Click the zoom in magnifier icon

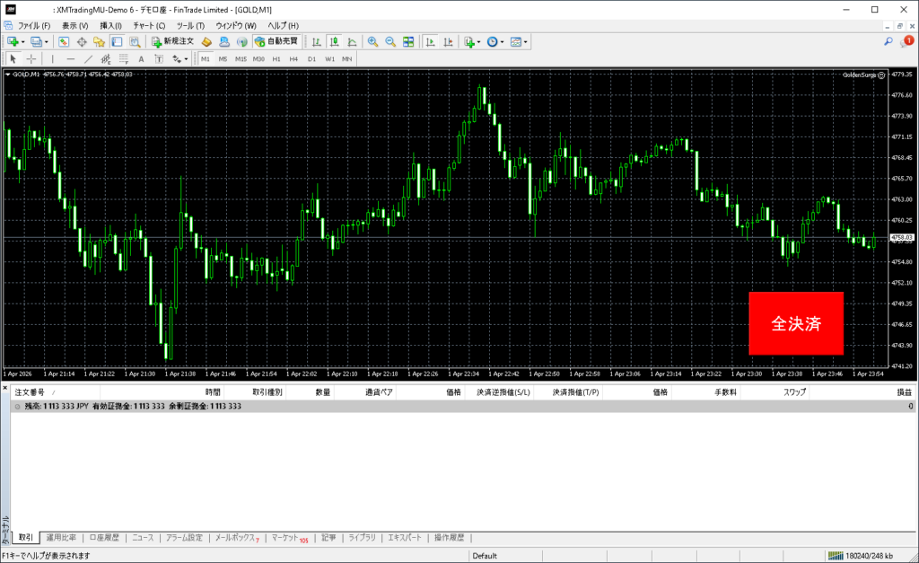pyautogui.click(x=372, y=41)
